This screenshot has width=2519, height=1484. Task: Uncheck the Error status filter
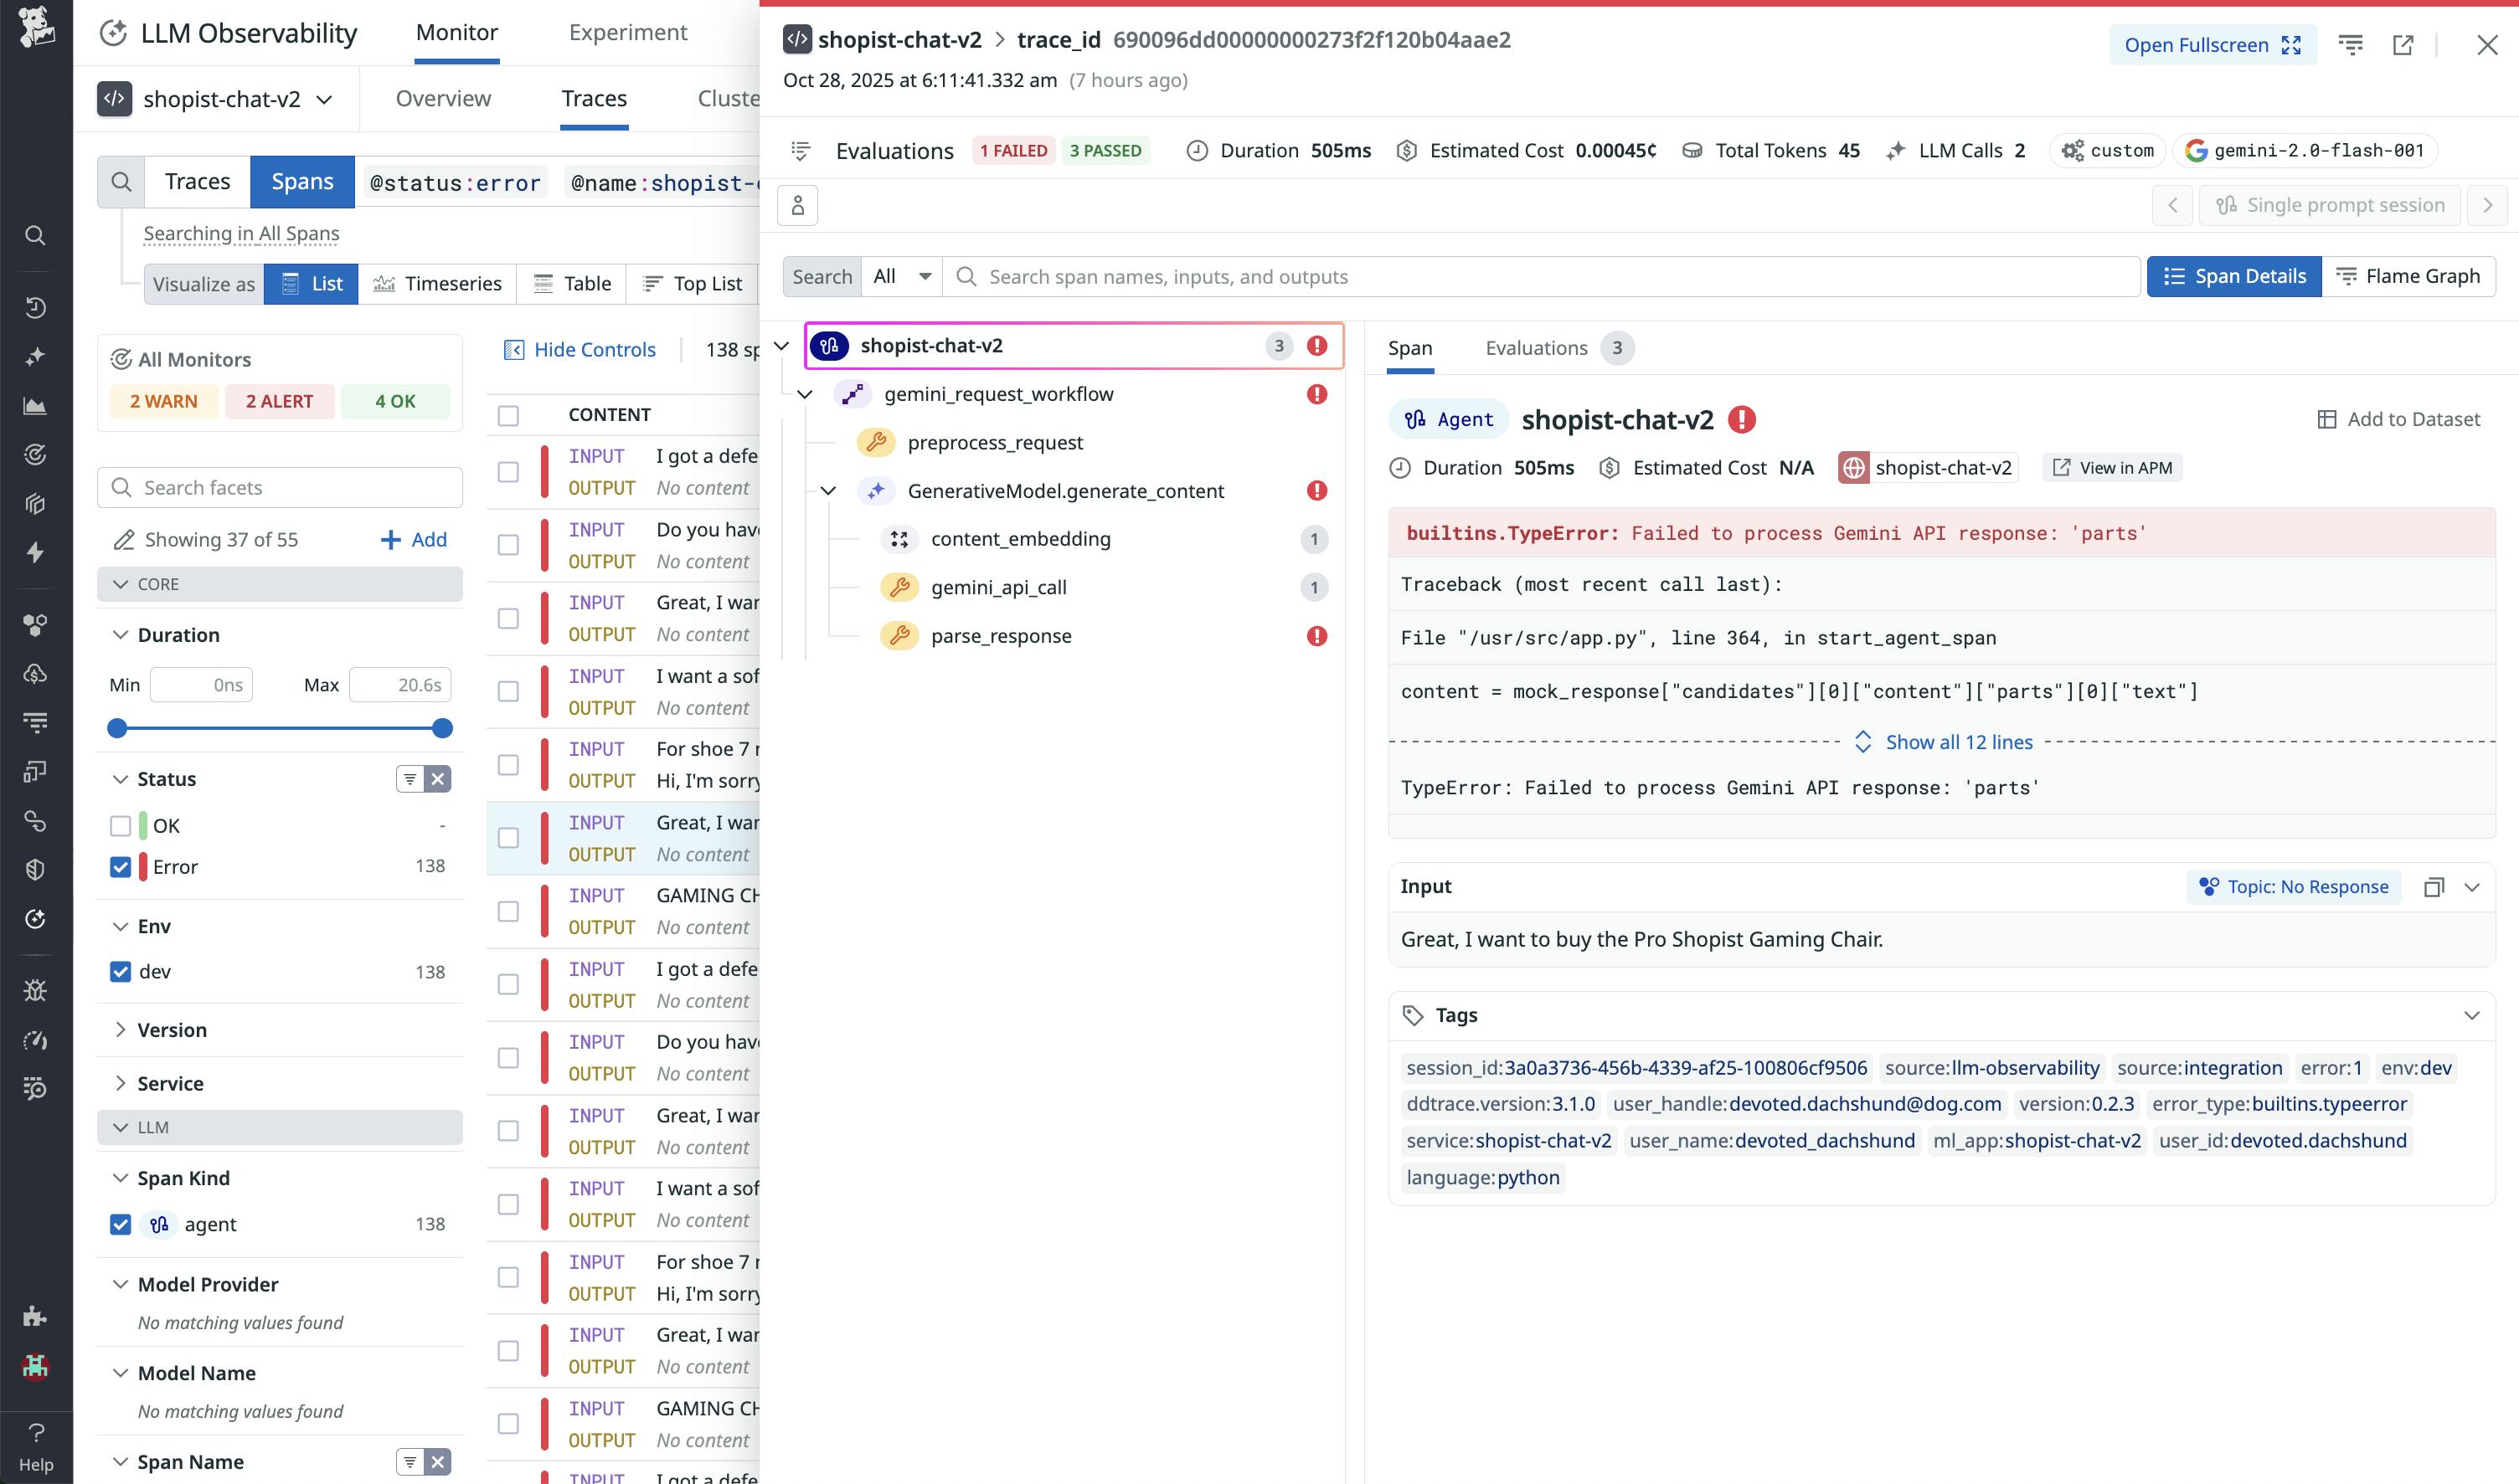pyautogui.click(x=121, y=866)
